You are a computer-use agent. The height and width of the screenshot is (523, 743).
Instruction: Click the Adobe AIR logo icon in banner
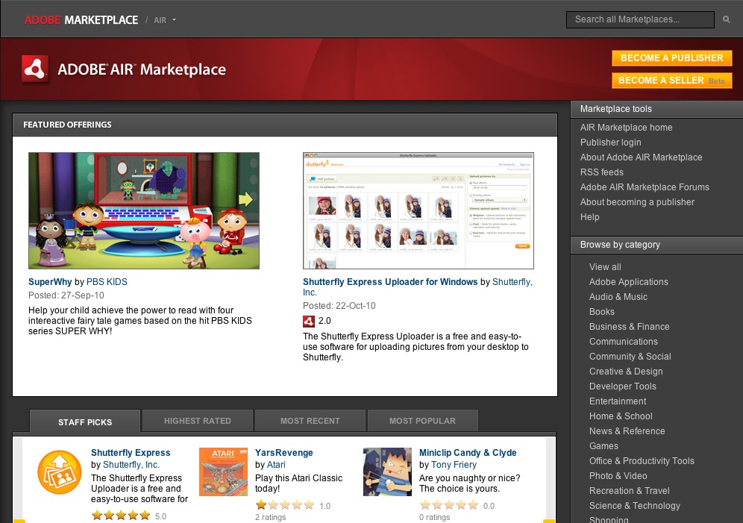click(35, 69)
